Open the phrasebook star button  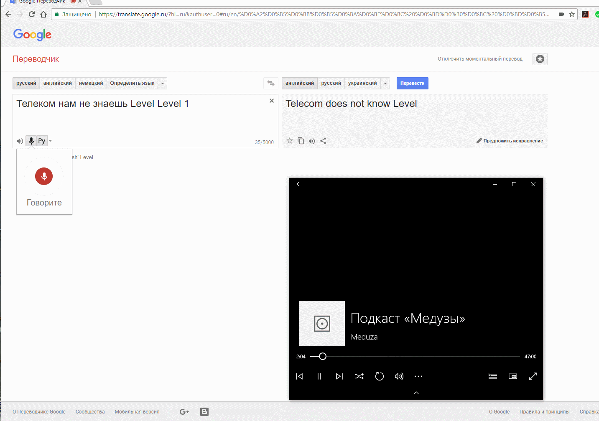point(540,59)
